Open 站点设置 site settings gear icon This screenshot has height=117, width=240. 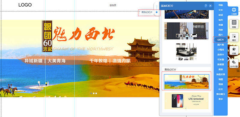[234, 63]
